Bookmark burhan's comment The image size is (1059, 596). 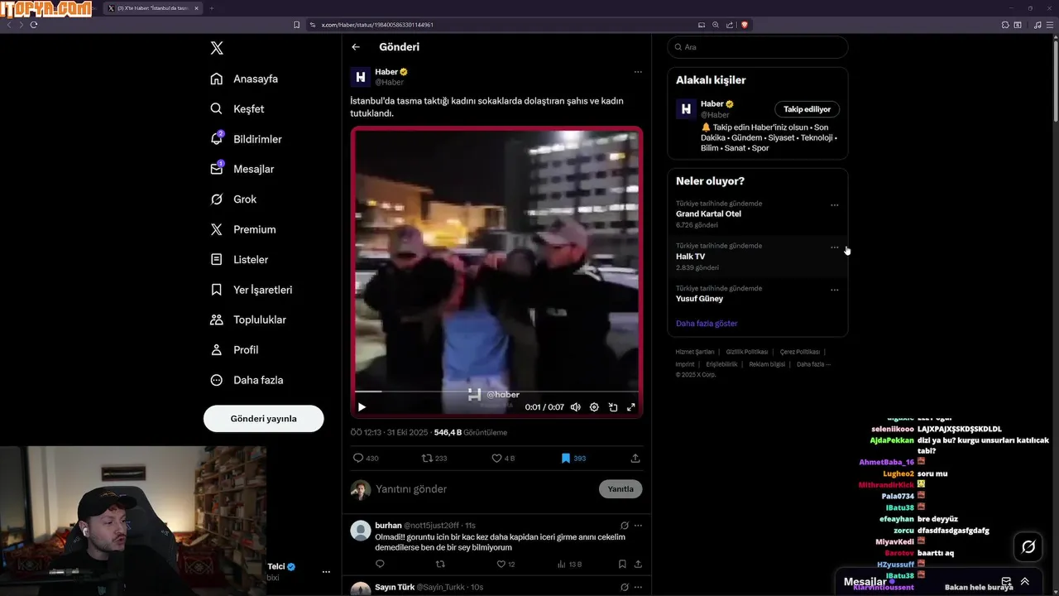[622, 564]
